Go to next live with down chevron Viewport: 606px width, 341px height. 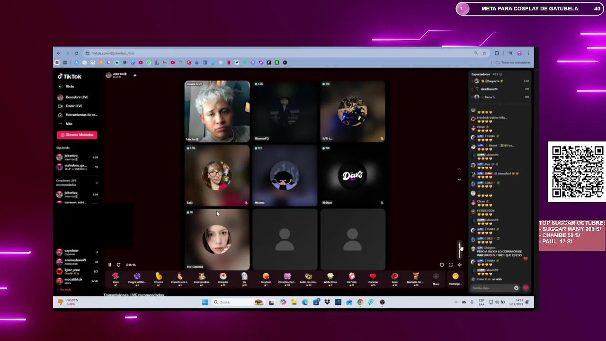[x=459, y=179]
